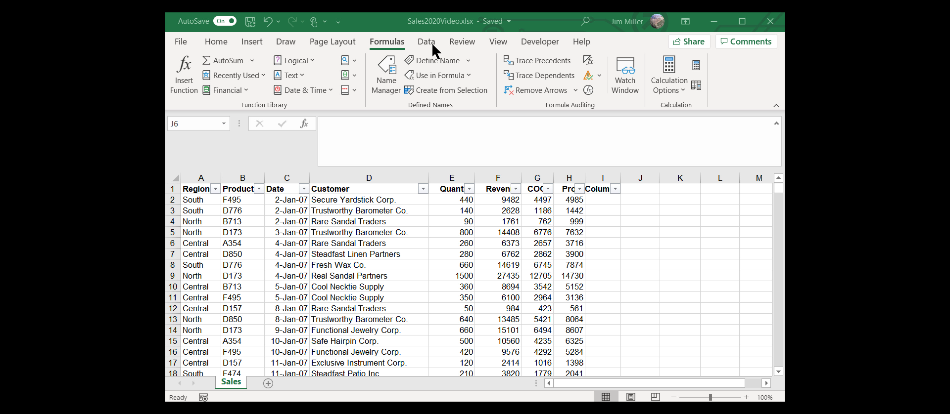
Task: Open the Comments pane button
Action: click(746, 41)
